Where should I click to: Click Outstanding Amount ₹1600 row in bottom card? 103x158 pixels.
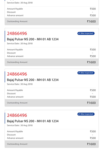(52, 144)
